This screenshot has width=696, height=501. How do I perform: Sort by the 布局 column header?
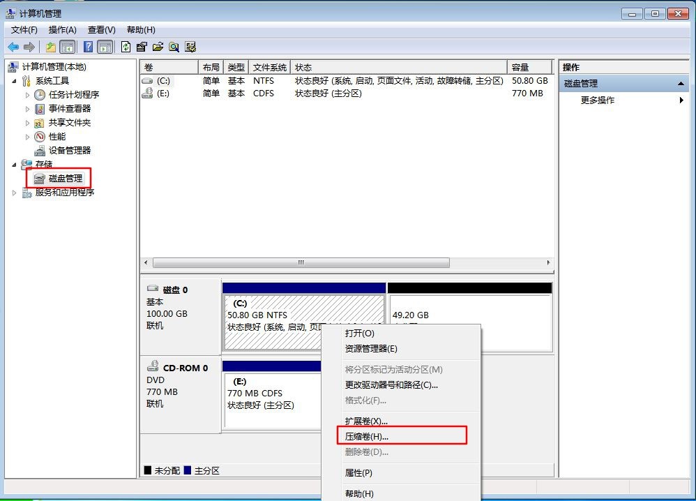point(211,67)
